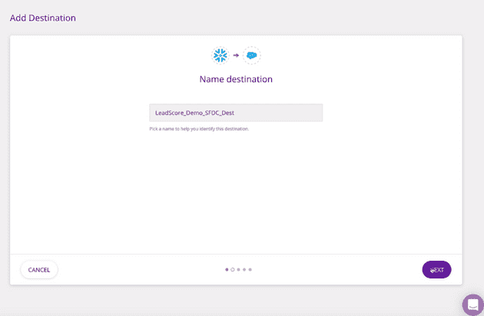Click the Add Destination page title

(43, 17)
